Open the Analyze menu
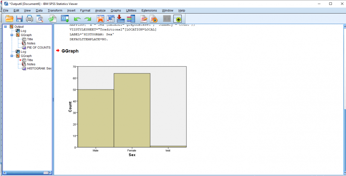Image resolution: width=346 pixels, height=176 pixels. point(100,10)
